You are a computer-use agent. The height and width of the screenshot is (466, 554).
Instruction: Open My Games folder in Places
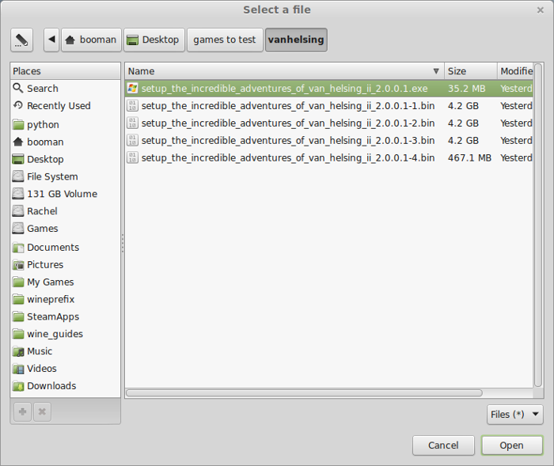click(65, 282)
